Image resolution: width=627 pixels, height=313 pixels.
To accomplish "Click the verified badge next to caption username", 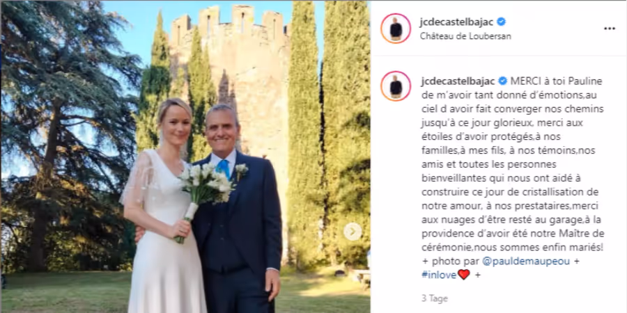I will tap(502, 81).
